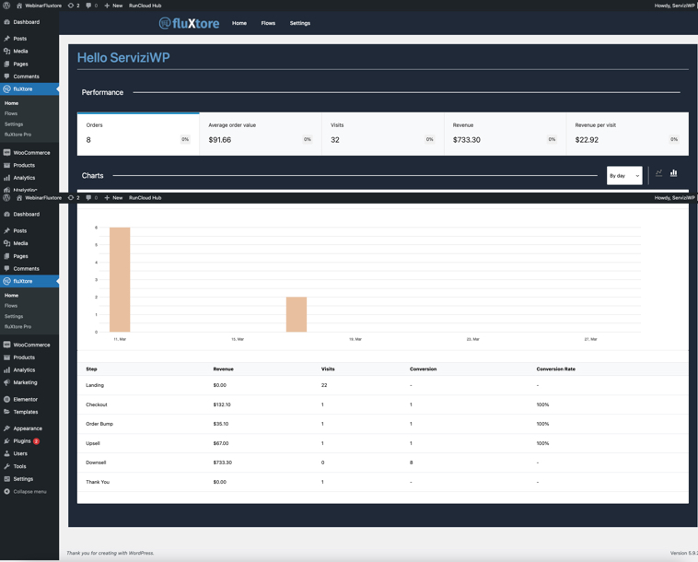Viewport: 698px width, 562px height.
Task: Go to Appearance in the sidebar
Action: tap(27, 428)
